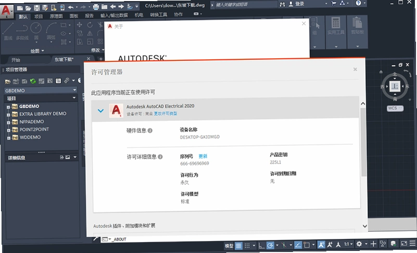Viewport: 417px width, 253px height.
Task: Click the Isolate Objects shapes icon in status bar
Action: coord(383,244)
